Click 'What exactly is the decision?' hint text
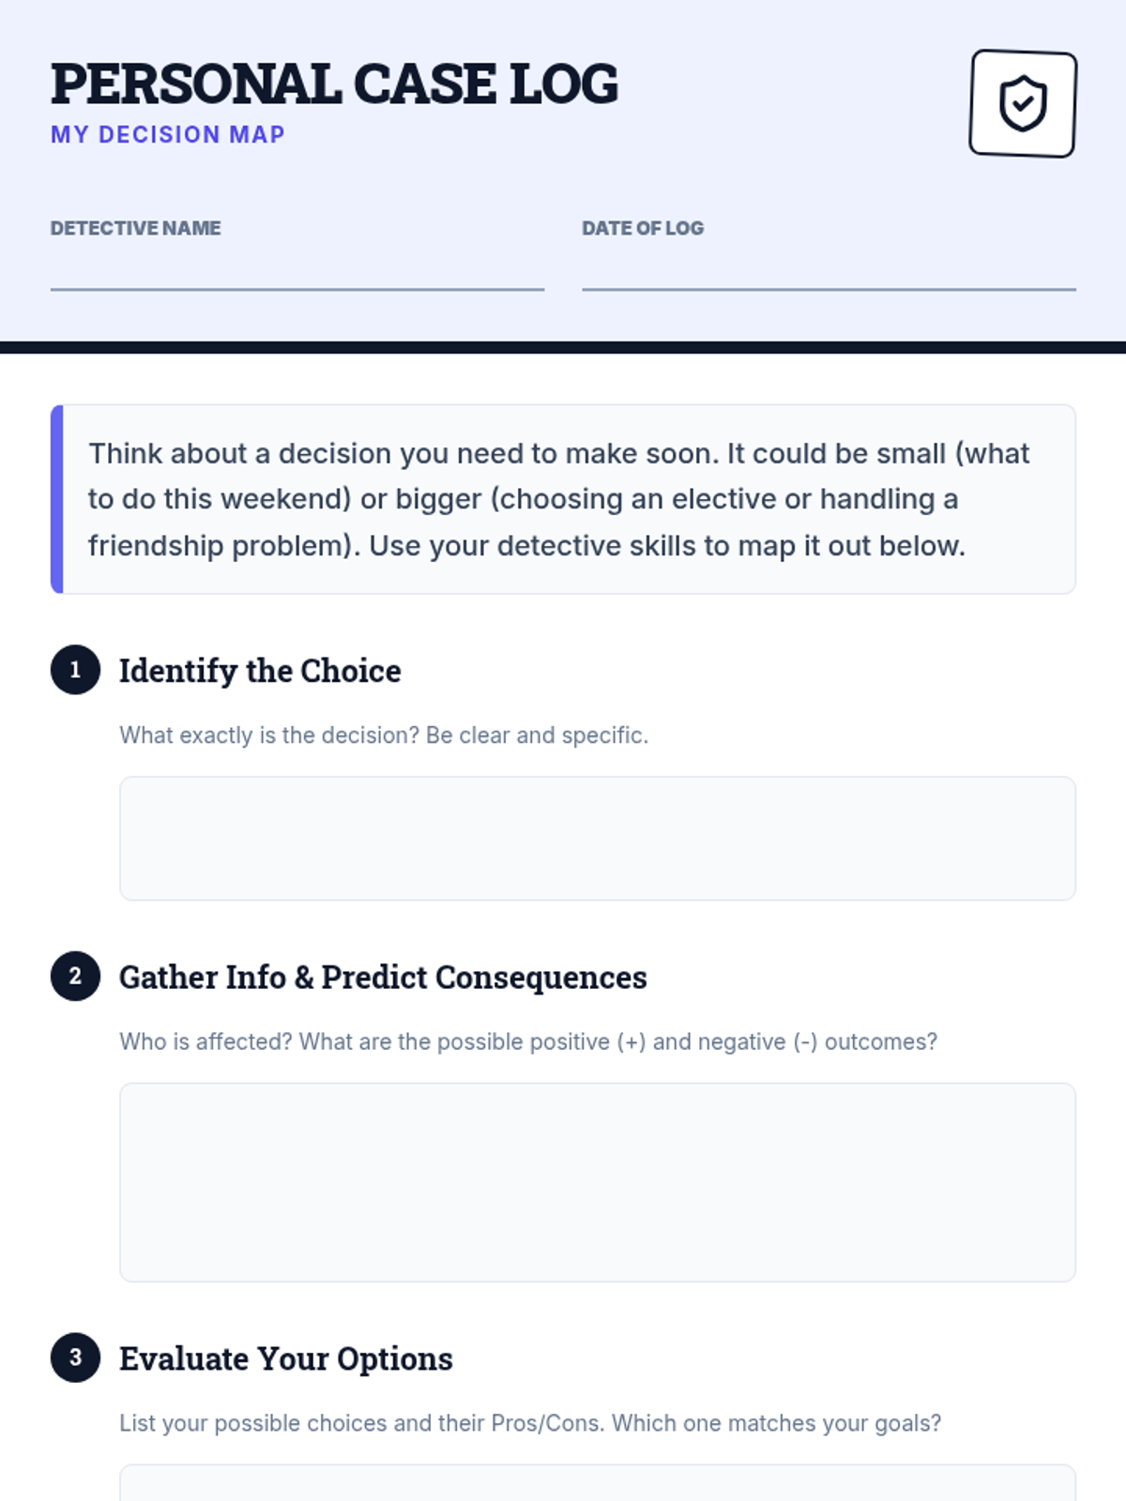The height and width of the screenshot is (1501, 1126). pos(384,735)
